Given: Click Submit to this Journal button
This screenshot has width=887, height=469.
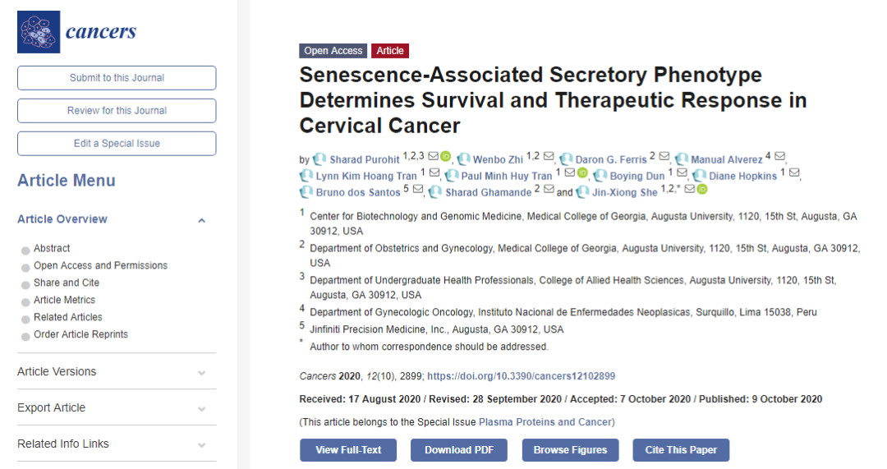Looking at the screenshot, I should coord(117,78).
